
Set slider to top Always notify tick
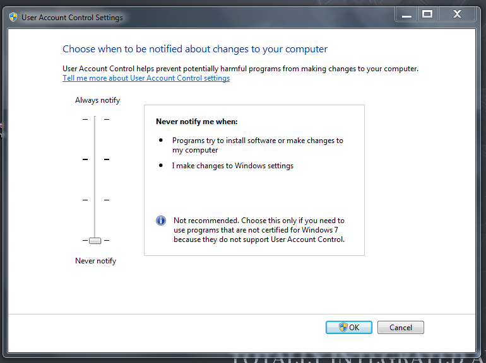95,119
